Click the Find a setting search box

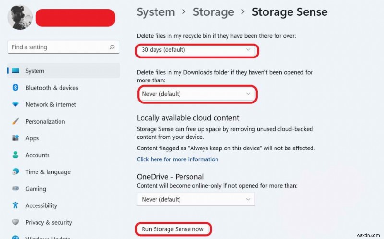(x=58, y=47)
